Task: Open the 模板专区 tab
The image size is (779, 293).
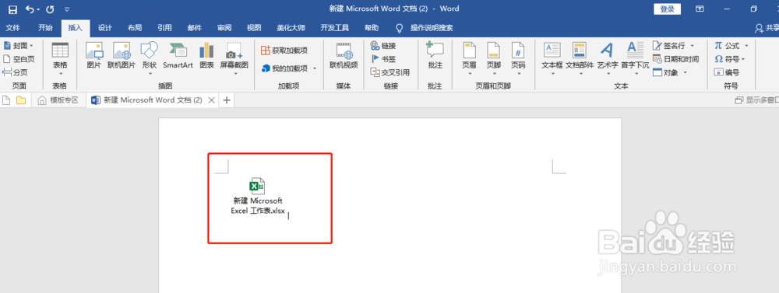Action: pyautogui.click(x=58, y=100)
